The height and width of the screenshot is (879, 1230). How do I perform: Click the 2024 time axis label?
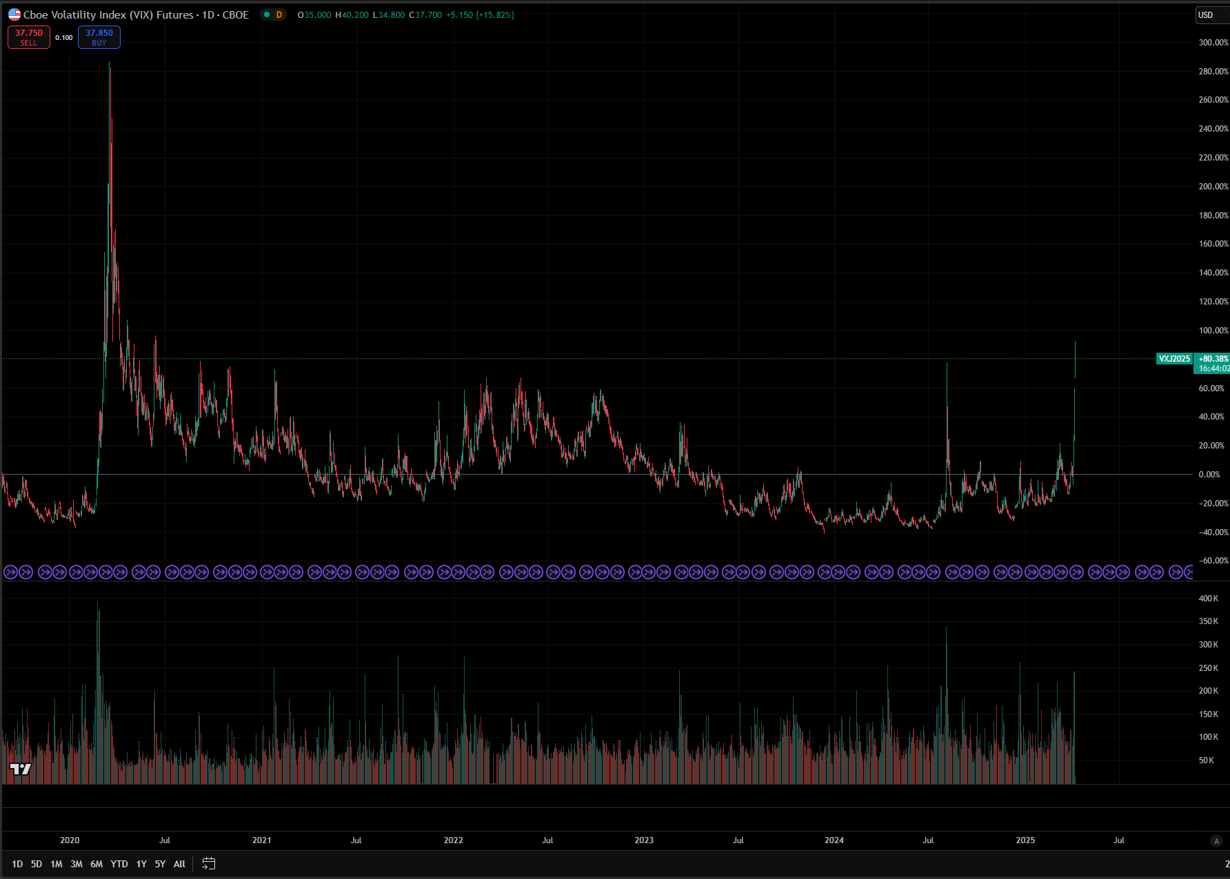pos(834,840)
